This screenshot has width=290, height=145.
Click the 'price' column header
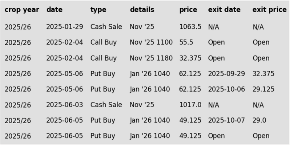188,10
